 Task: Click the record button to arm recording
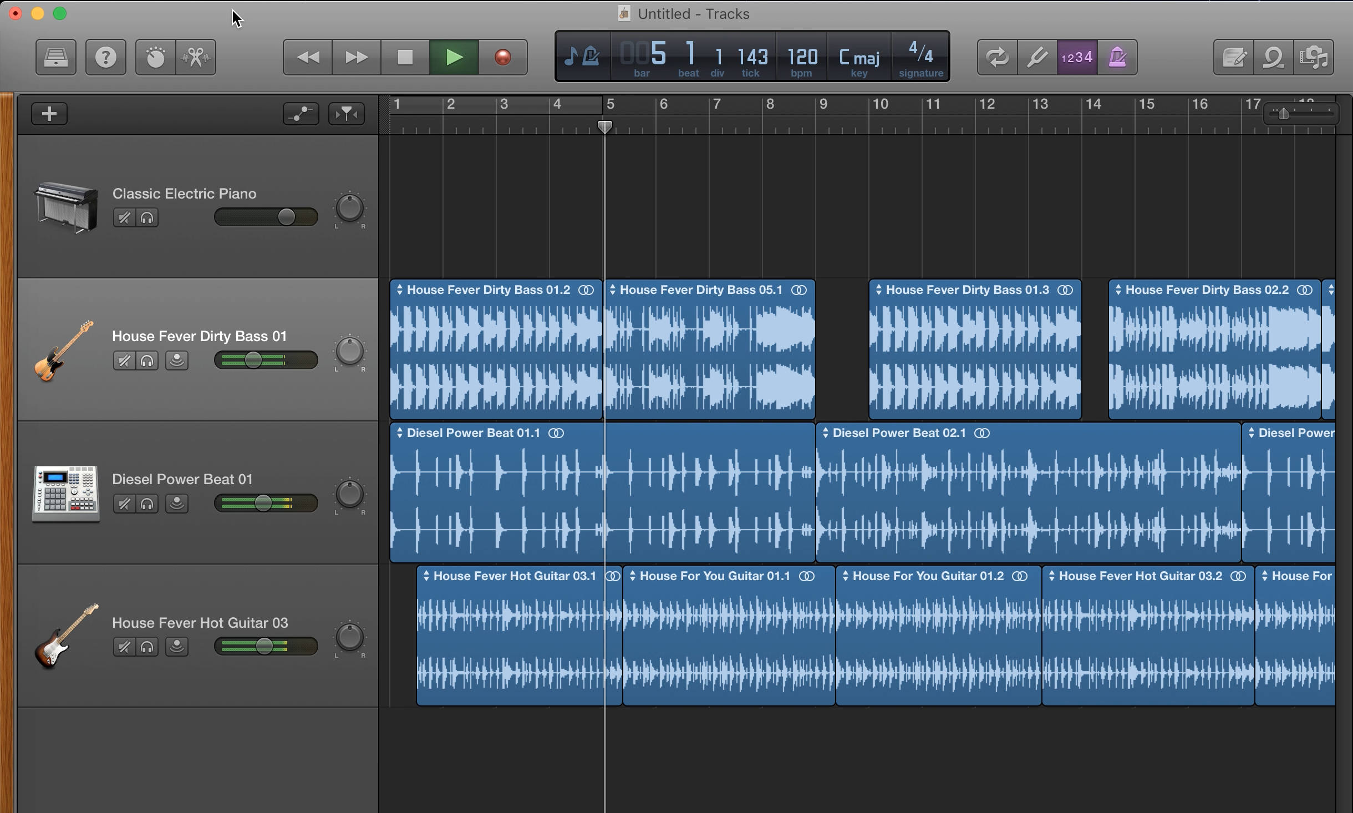502,56
